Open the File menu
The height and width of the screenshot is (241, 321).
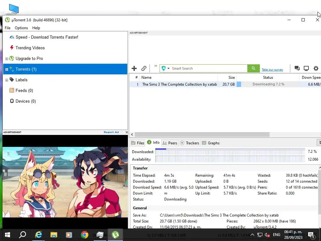(8, 28)
